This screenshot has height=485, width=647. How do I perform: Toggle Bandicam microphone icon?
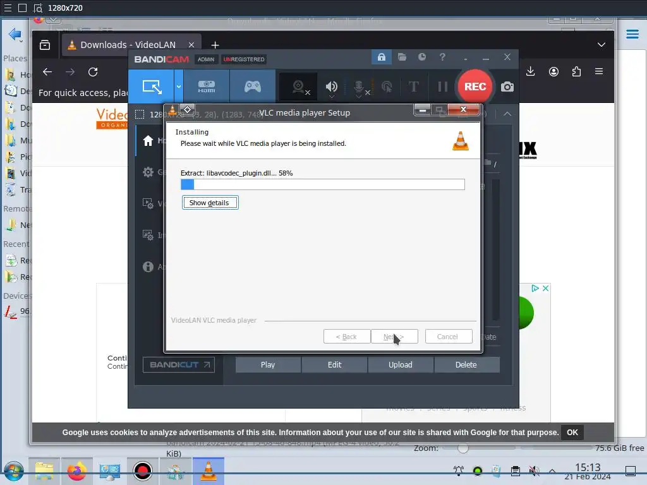359,87
